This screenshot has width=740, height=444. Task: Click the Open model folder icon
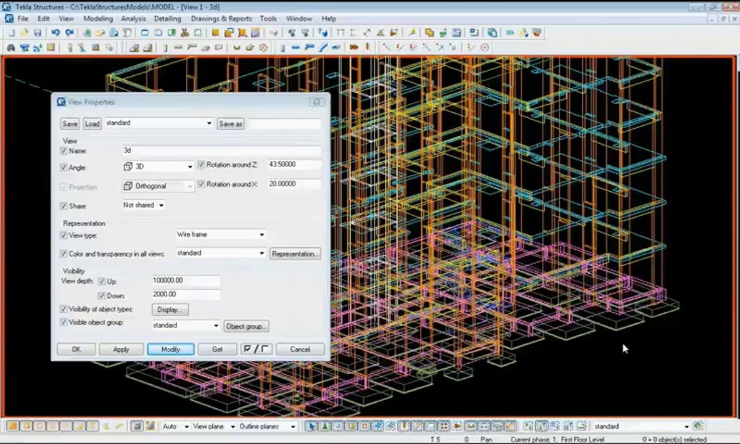tap(24, 33)
